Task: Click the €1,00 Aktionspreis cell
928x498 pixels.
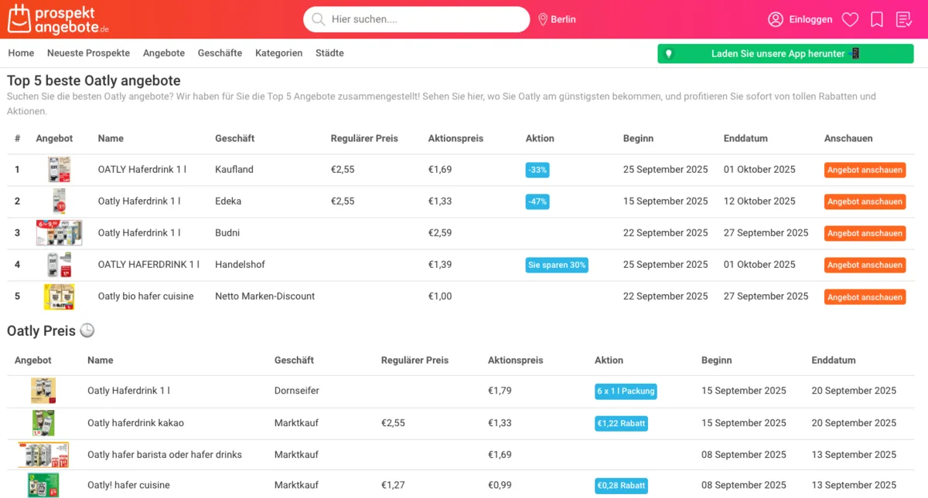Action: click(440, 296)
